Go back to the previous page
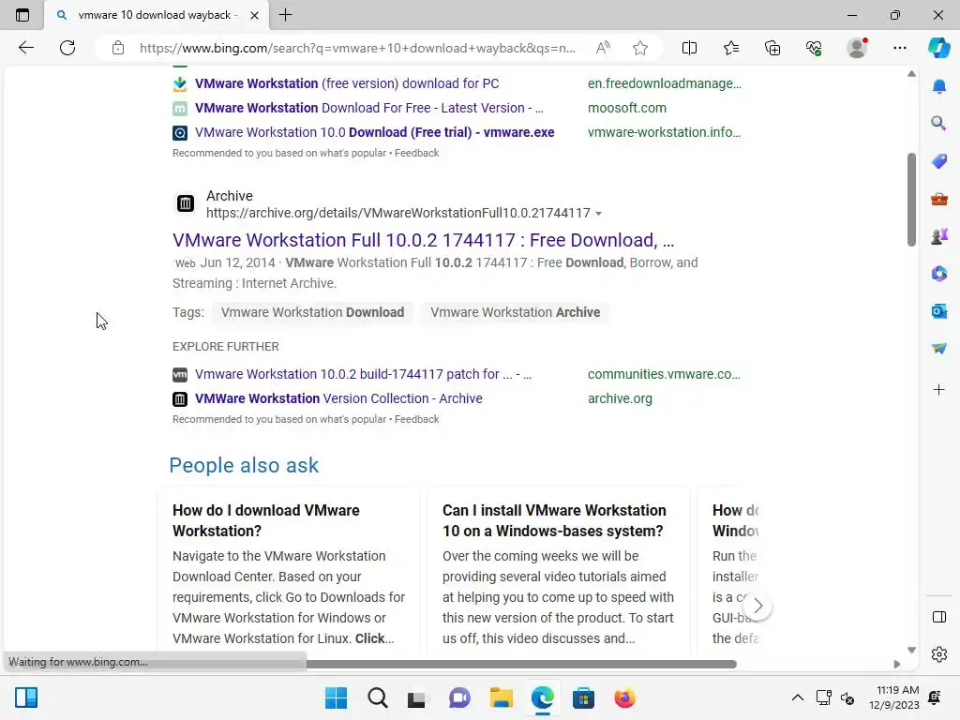Image resolution: width=960 pixels, height=720 pixels. [25, 48]
